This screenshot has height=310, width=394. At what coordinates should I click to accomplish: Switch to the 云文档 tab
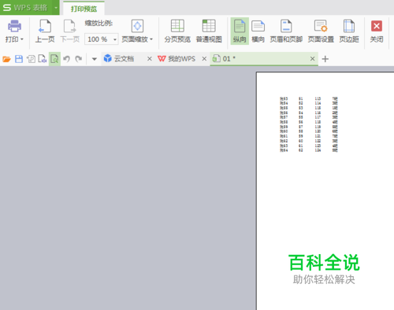click(123, 59)
